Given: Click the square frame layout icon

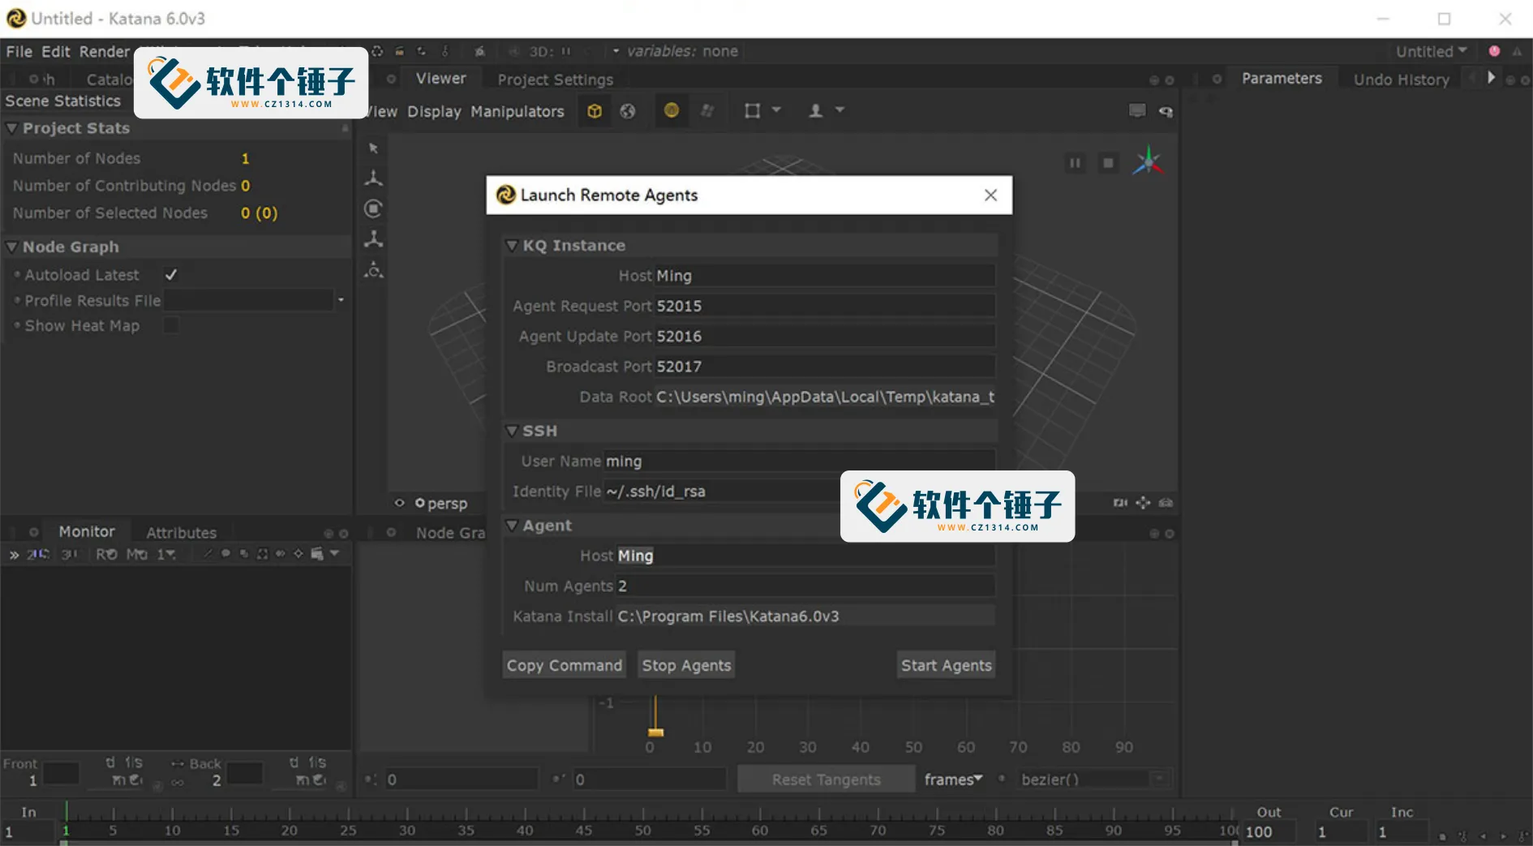Looking at the screenshot, I should tap(753, 110).
